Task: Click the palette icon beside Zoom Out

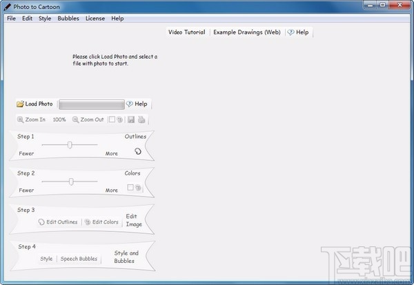Action: coord(120,119)
